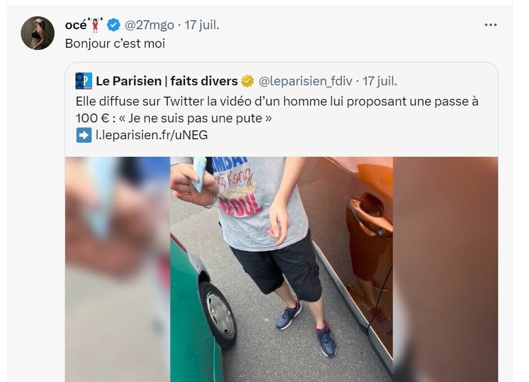Viewport: 529px width, 382px height.
Task: Click the blurred orange right video edge
Action: (445, 269)
